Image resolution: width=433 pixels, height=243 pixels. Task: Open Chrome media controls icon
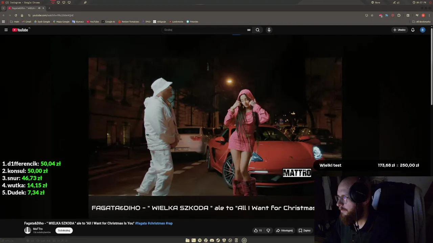[x=417, y=15]
